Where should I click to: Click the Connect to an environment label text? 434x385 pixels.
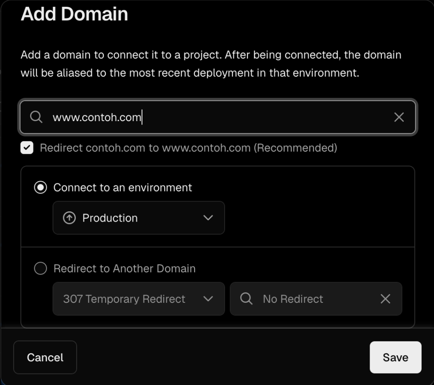tap(122, 188)
